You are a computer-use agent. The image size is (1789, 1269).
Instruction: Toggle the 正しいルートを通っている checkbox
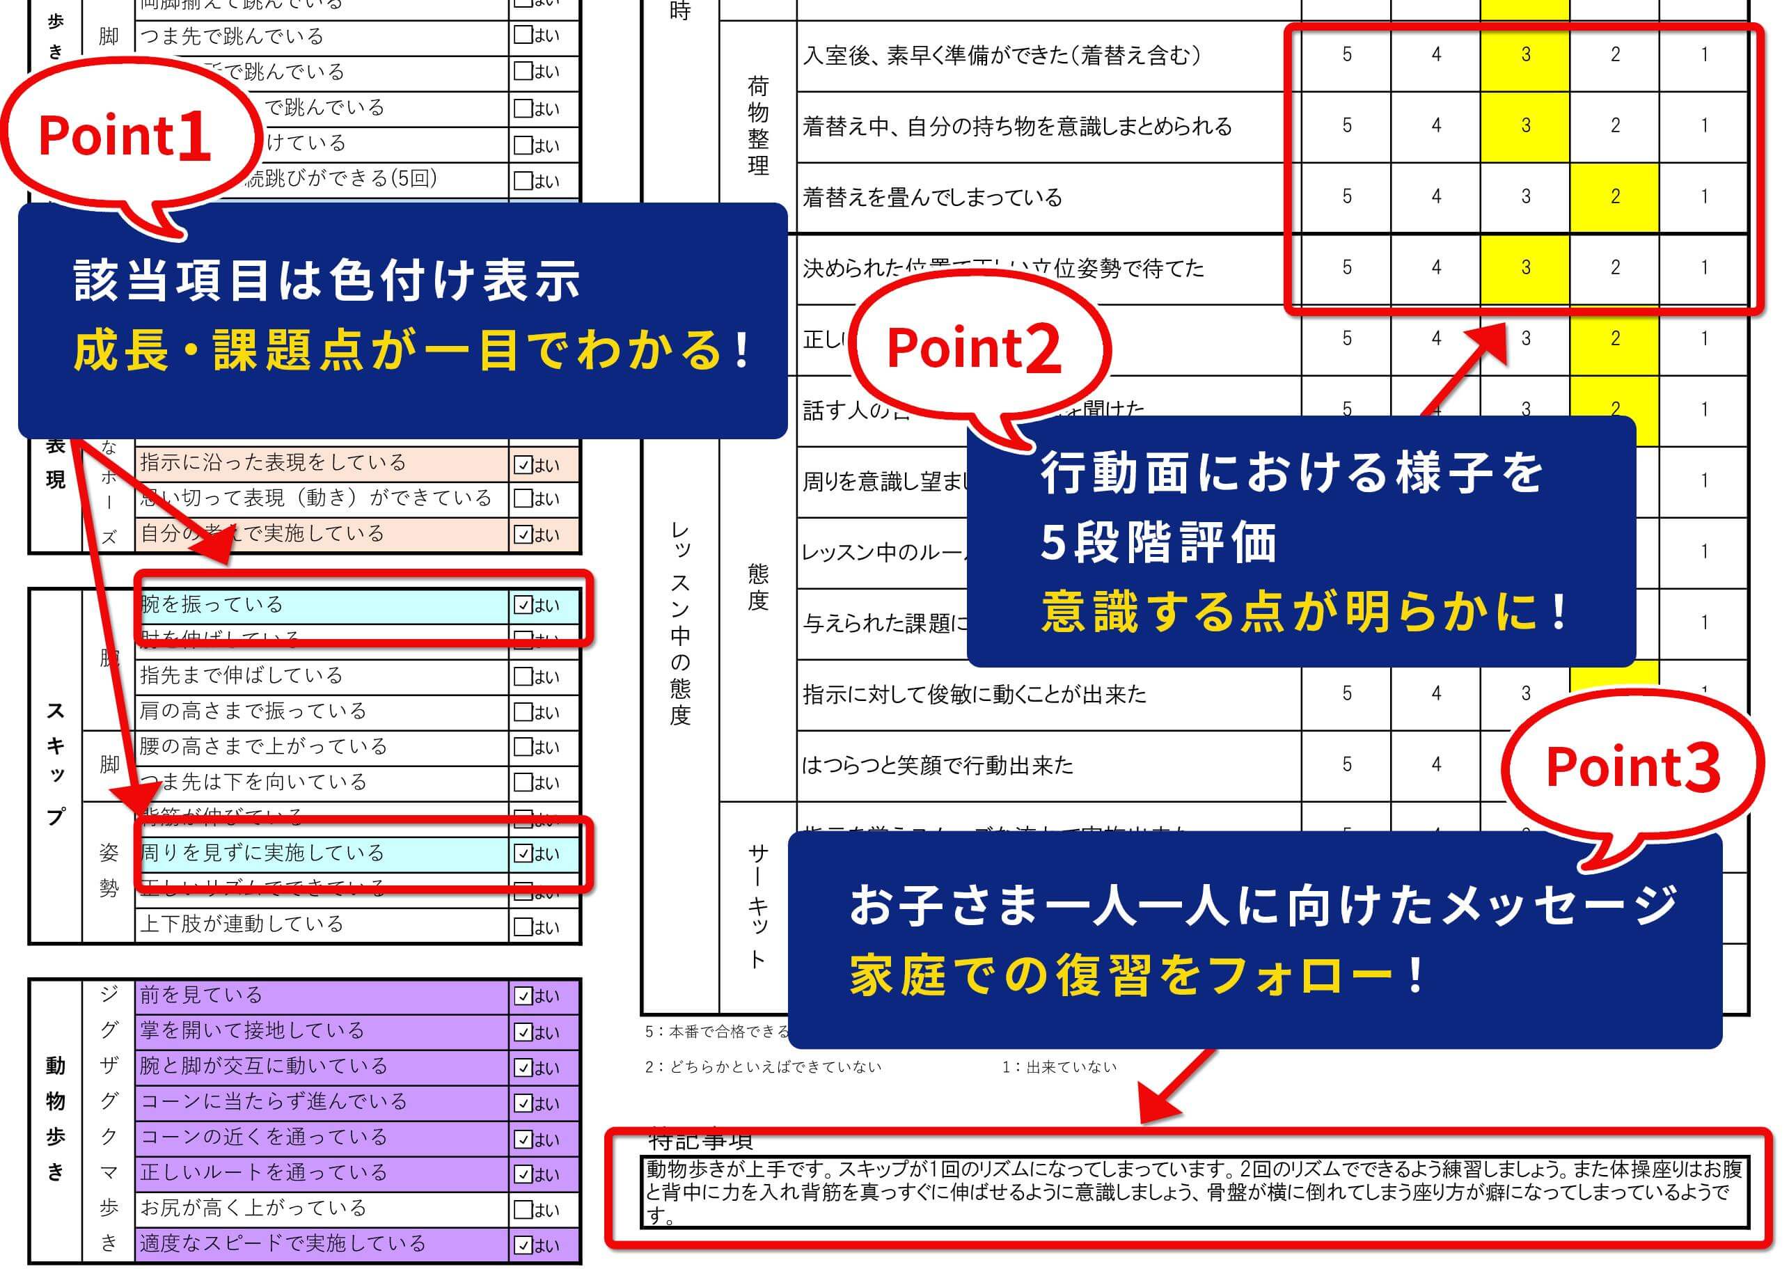[x=522, y=1174]
